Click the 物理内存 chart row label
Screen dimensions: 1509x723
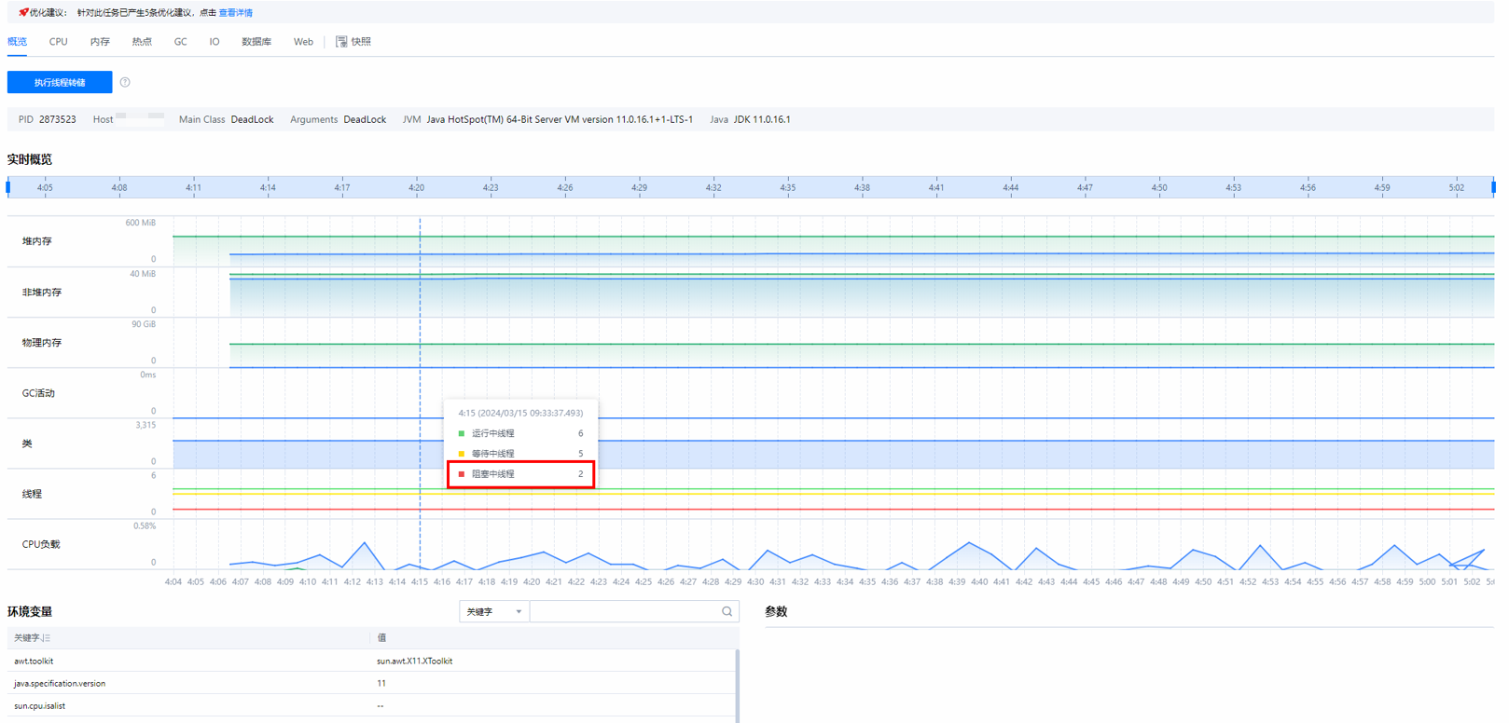(42, 343)
